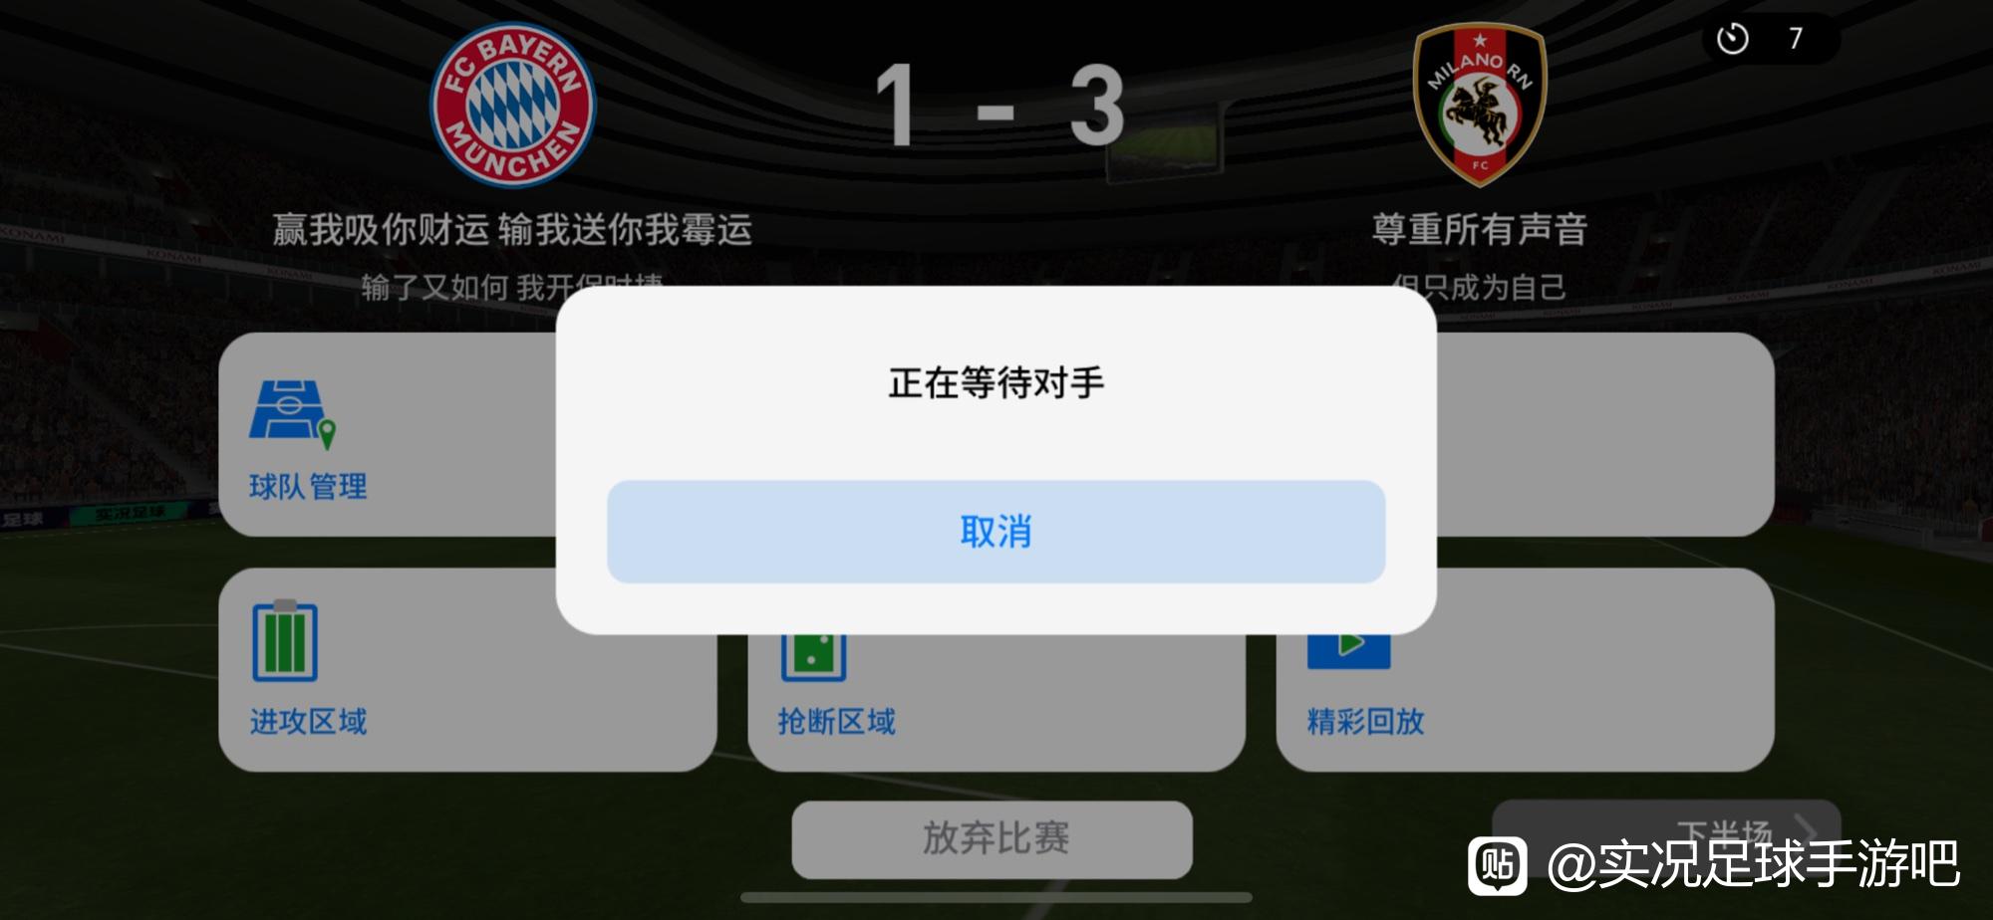Viewport: 1993px width, 920px height.
Task: Open the 球队管理 text label
Action: [x=308, y=487]
